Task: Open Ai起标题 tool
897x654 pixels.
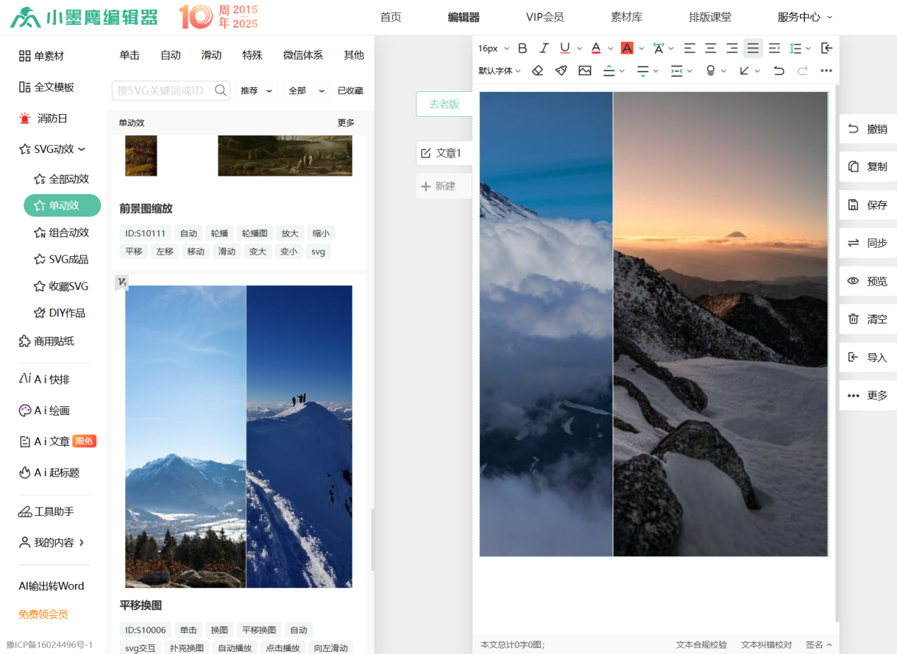Action: tap(49, 472)
